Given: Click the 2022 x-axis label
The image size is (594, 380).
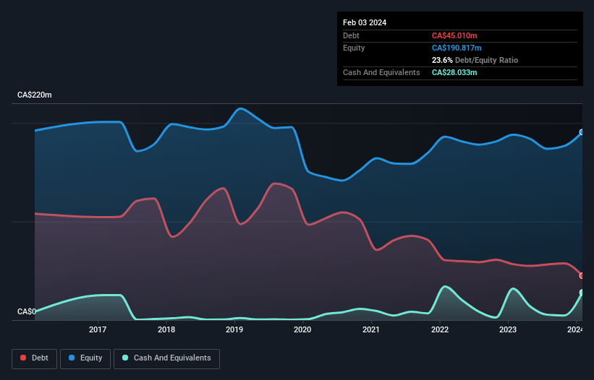Looking at the screenshot, I should click(x=440, y=329).
